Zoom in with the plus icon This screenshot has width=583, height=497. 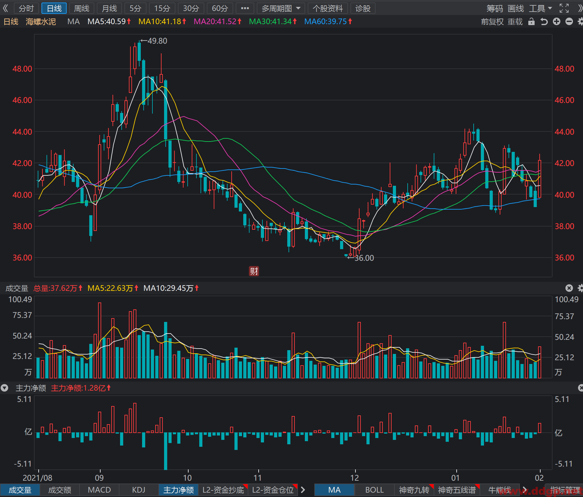coord(557,22)
